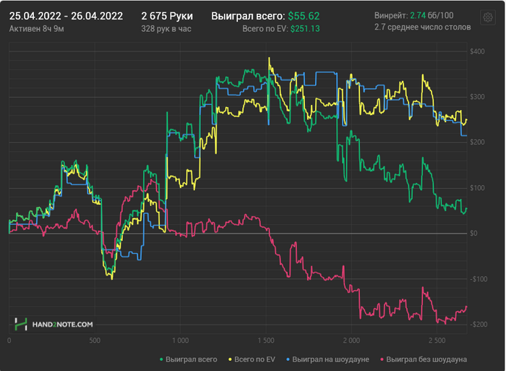Screen dimensions: 506x371
Task: Click the '328 рук в час' stat
Action: [x=166, y=29]
